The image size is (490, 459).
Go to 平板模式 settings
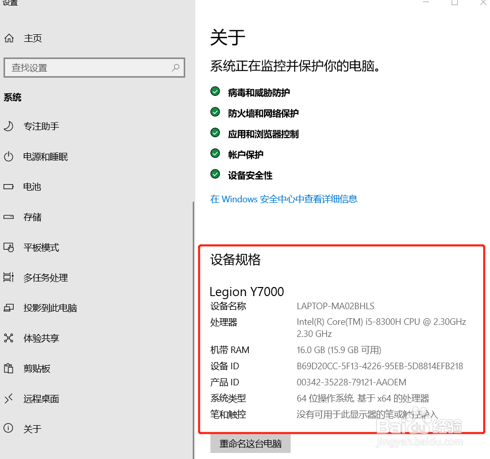41,248
